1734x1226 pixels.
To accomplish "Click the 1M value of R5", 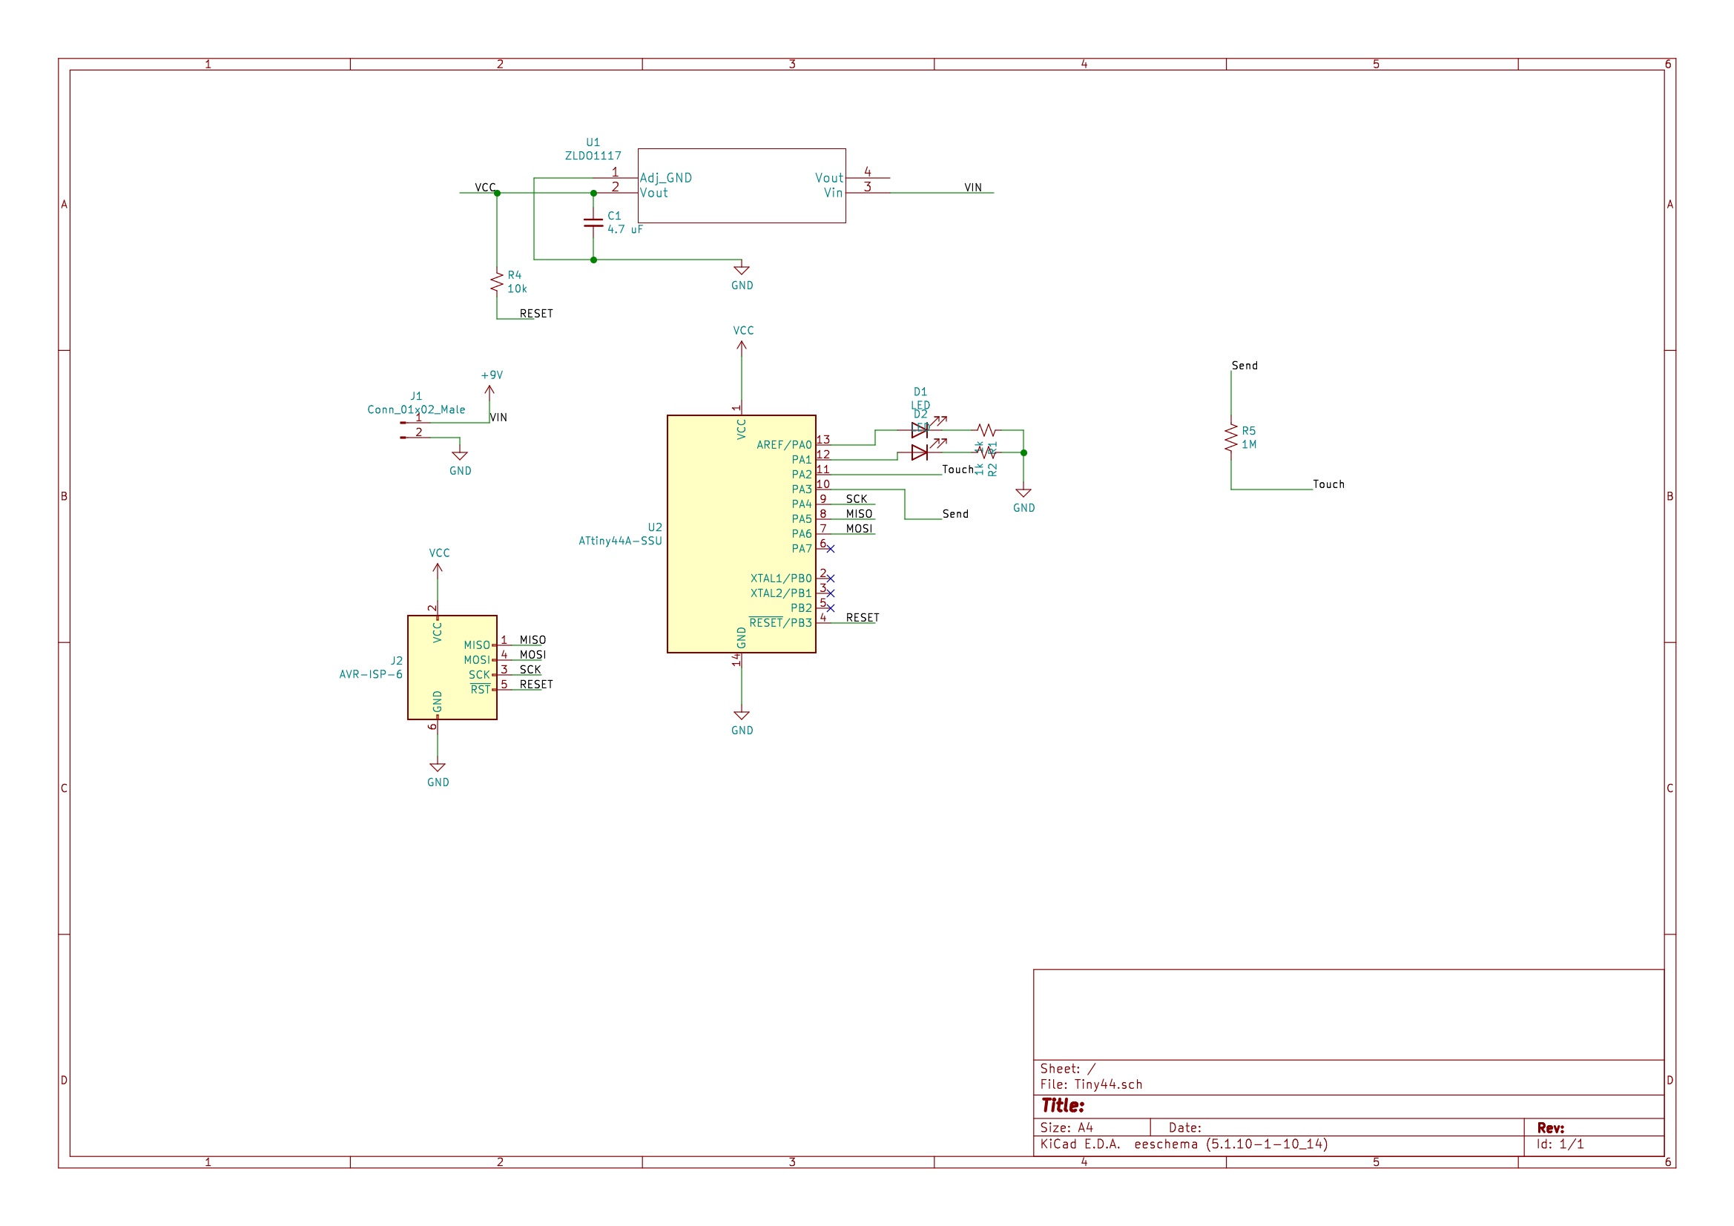I will point(1249,445).
